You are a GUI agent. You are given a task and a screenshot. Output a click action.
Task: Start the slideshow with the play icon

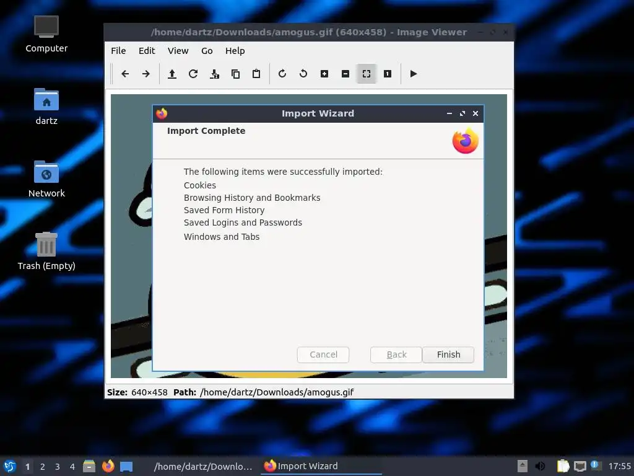(413, 74)
